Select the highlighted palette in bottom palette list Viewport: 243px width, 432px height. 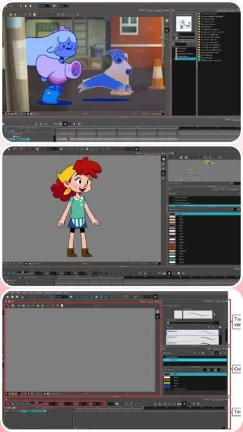[x=195, y=360]
